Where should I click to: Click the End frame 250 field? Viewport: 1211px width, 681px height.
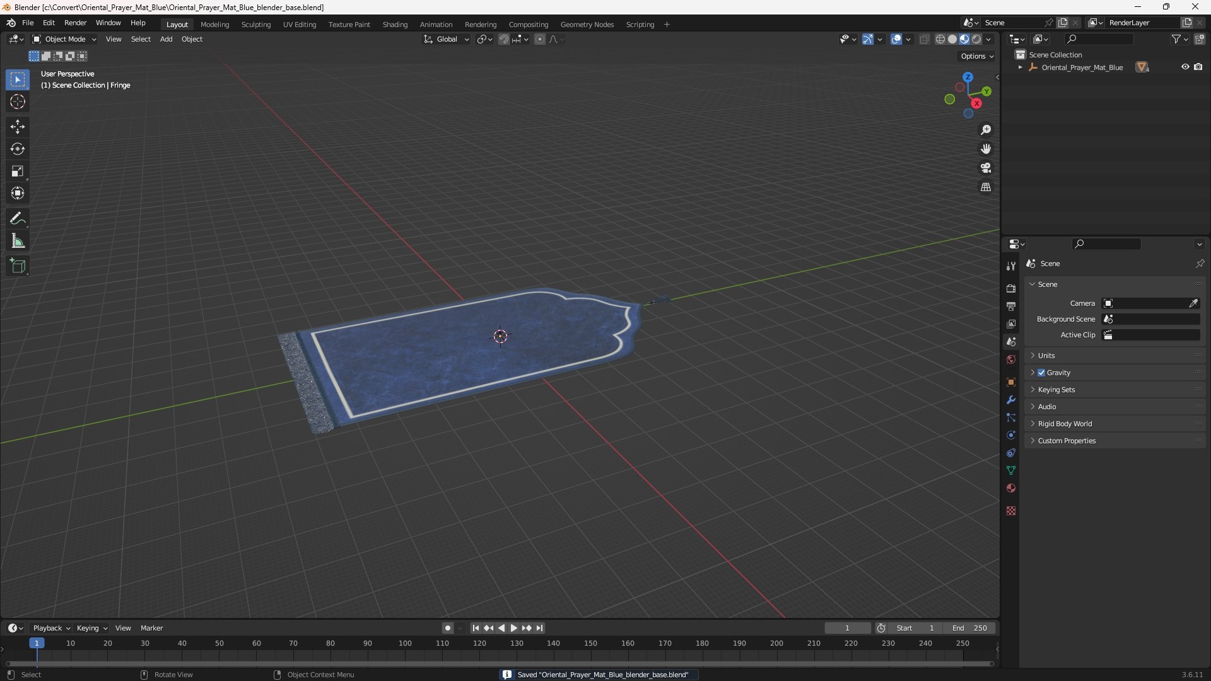pos(969,628)
